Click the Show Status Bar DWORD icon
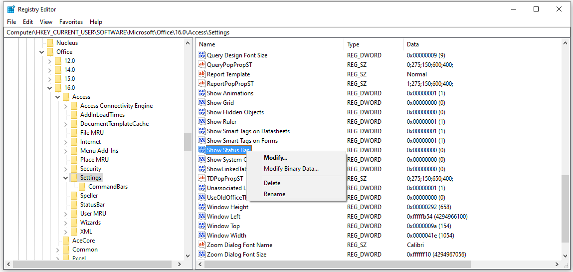Image resolution: width=573 pixels, height=272 pixels. click(202, 150)
